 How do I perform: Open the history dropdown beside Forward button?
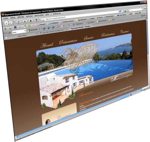coord(14,23)
